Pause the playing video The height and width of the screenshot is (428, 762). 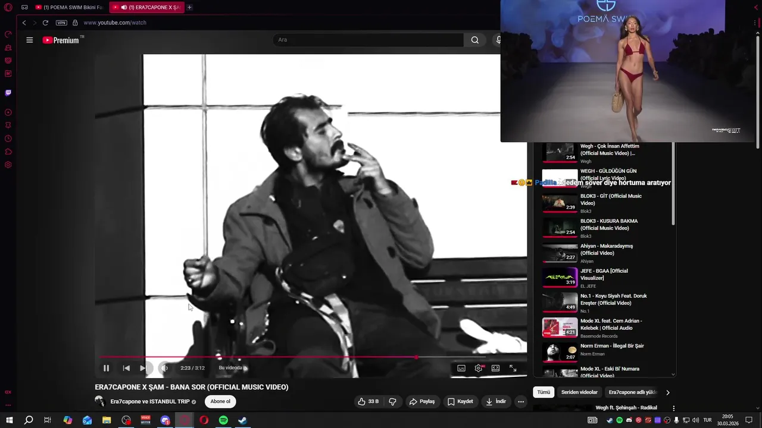click(x=106, y=368)
